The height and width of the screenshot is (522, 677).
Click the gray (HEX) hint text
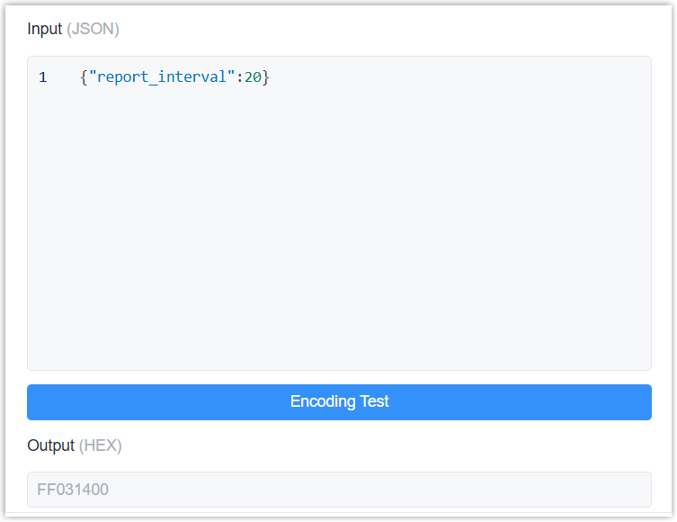pyautogui.click(x=100, y=445)
